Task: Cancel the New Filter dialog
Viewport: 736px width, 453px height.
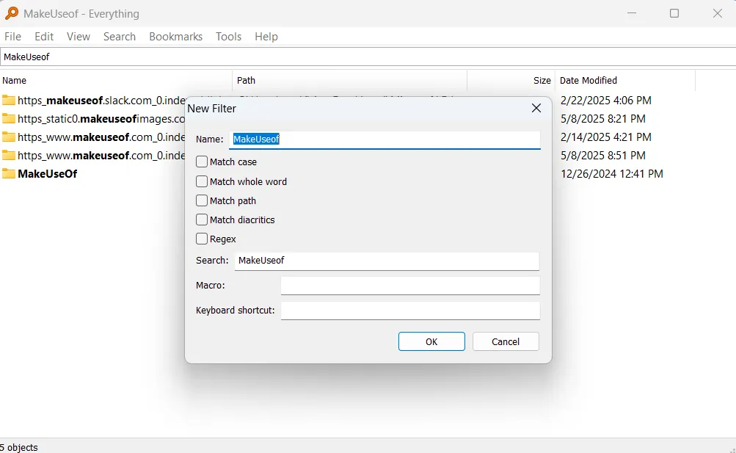Action: click(506, 341)
